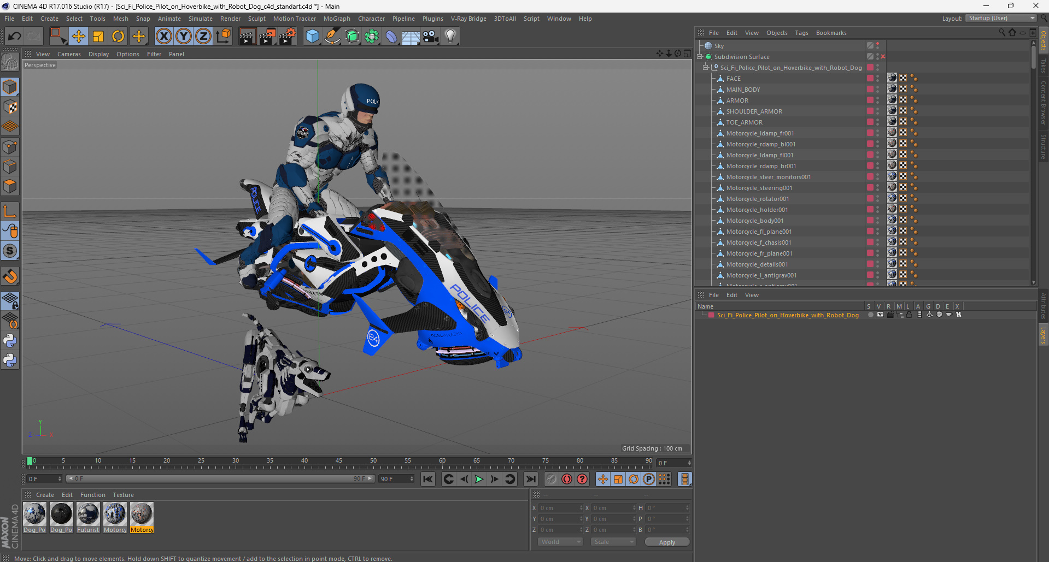
Task: Click timeline frame 45 marker
Action: [339, 460]
